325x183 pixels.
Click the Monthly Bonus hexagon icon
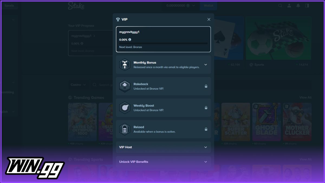125,65
